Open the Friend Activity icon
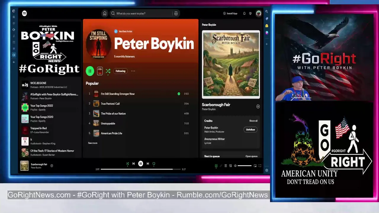379x213 pixels. 250,13
